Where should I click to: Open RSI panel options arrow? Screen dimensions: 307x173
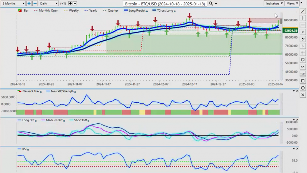[294, 148]
